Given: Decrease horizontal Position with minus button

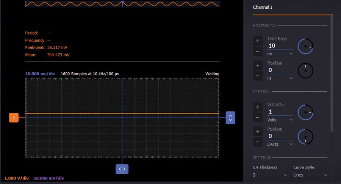Looking at the screenshot, I should (x=258, y=76).
